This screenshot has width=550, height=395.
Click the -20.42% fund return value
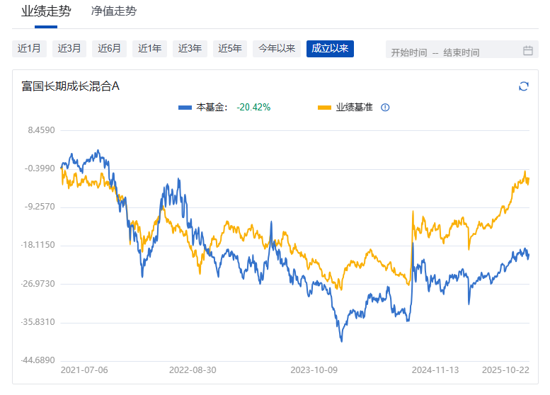tap(253, 108)
